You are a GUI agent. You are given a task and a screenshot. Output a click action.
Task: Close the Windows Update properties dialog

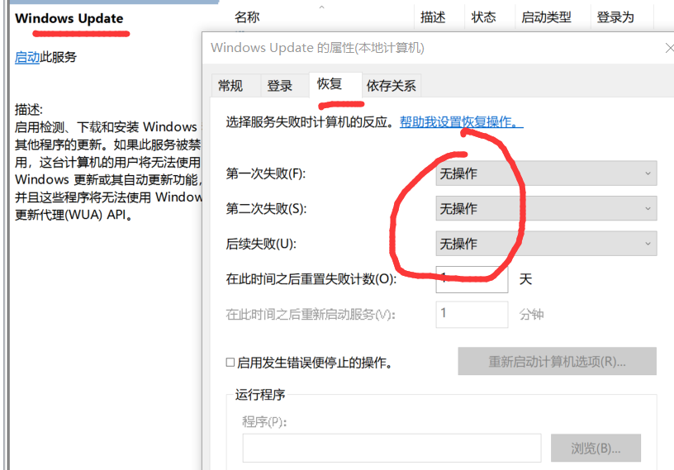pos(669,48)
